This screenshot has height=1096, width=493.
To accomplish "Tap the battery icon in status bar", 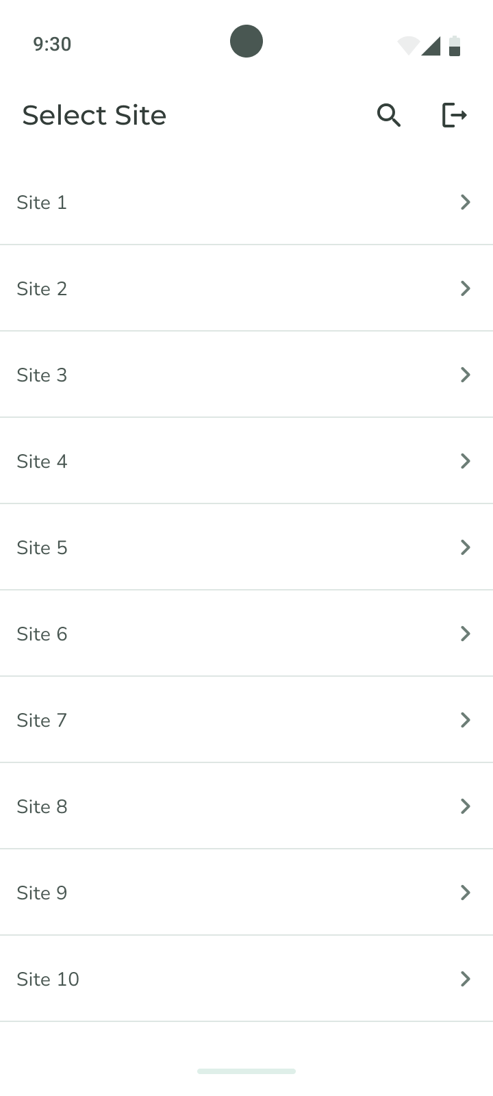I will (x=455, y=46).
